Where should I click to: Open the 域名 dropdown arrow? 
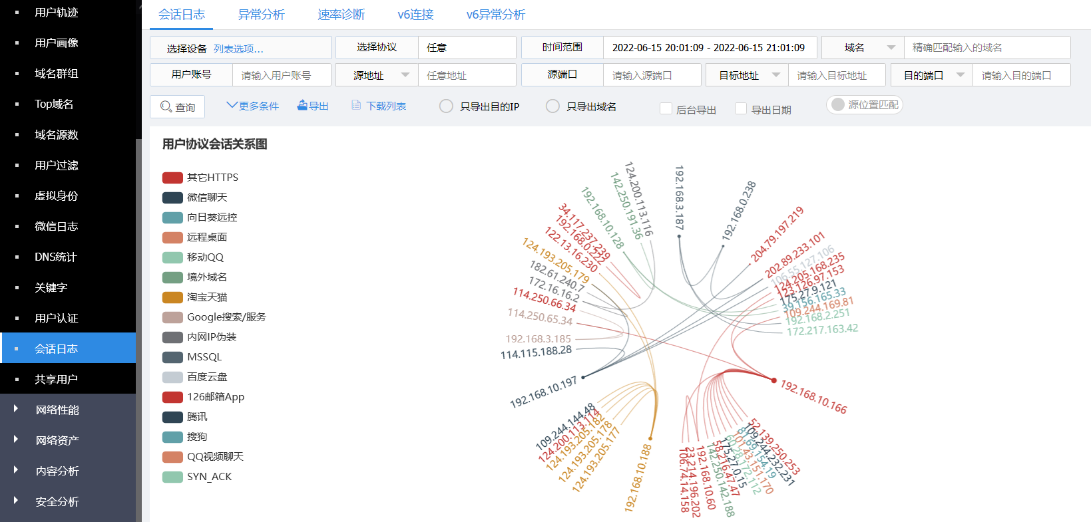(891, 48)
